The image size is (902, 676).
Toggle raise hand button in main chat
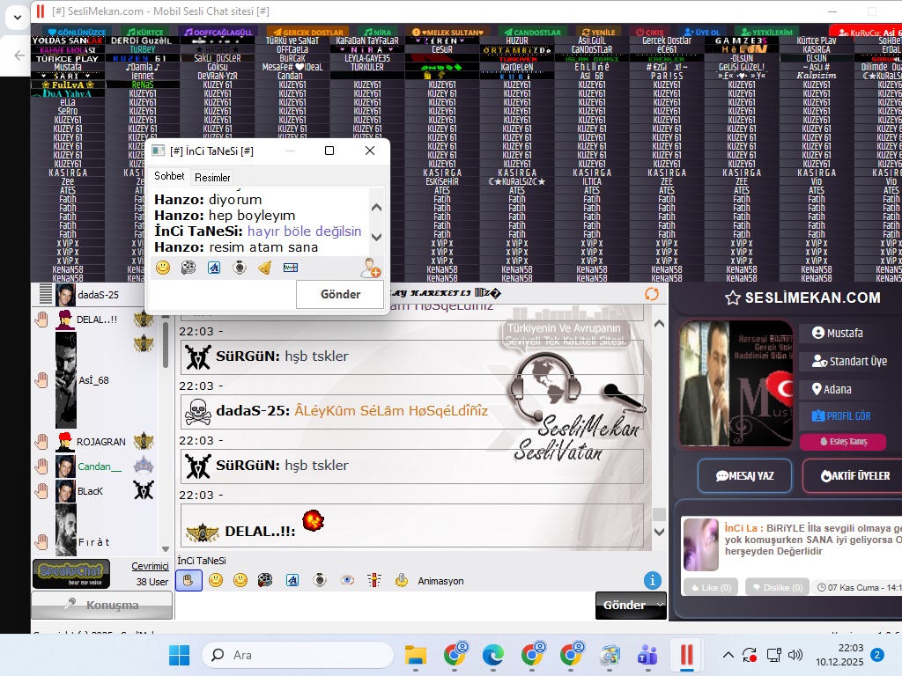pos(189,581)
